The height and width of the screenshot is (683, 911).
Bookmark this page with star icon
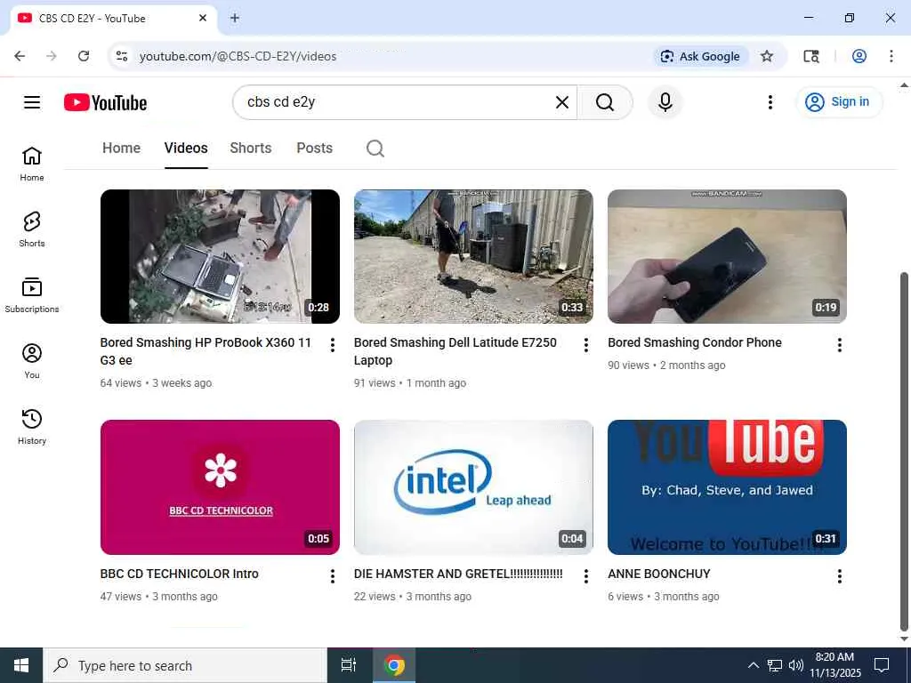click(767, 56)
